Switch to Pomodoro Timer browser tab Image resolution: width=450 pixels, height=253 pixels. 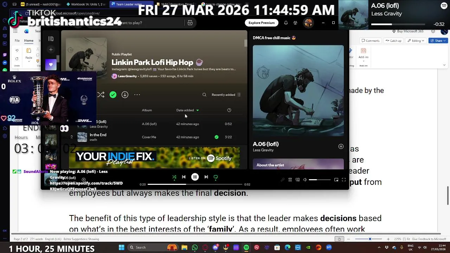[176, 4]
